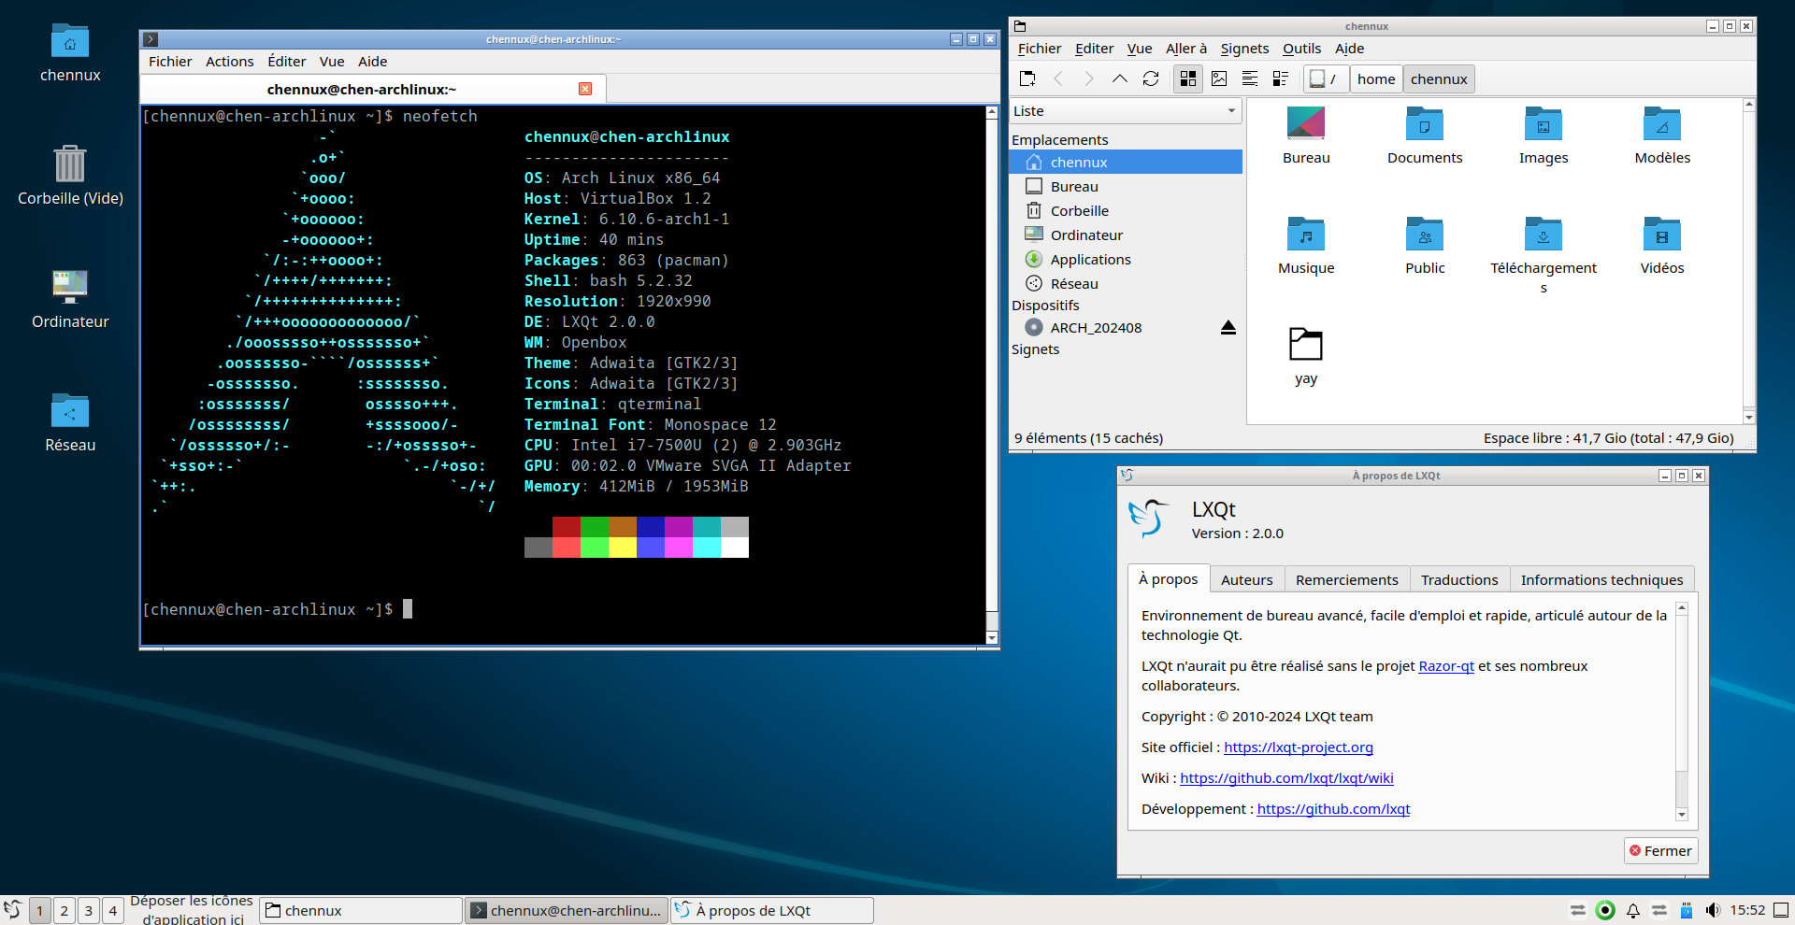This screenshot has height=925, width=1795.
Task: Go up to the parent folder
Action: pyautogui.click(x=1120, y=79)
